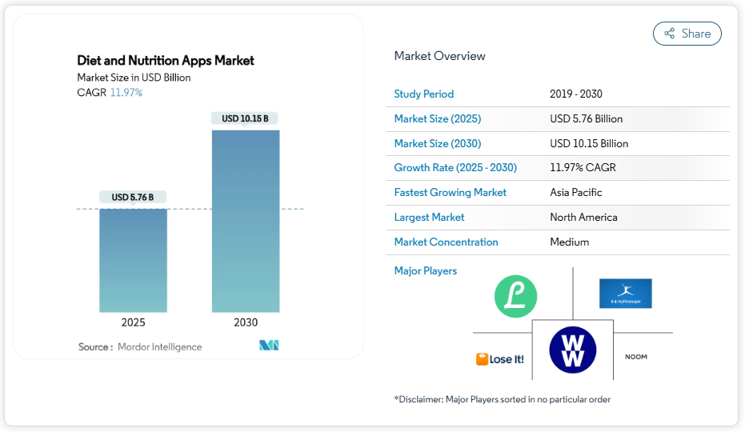Screen dimensions: 745x432
Task: Click the USD 10.15 B bar label
Action: pos(245,118)
